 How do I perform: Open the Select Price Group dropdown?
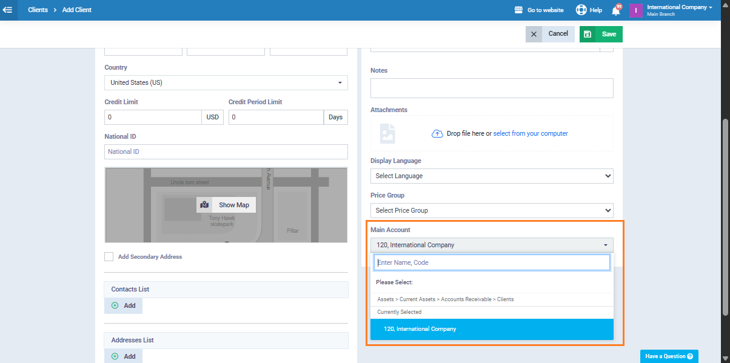[492, 210]
